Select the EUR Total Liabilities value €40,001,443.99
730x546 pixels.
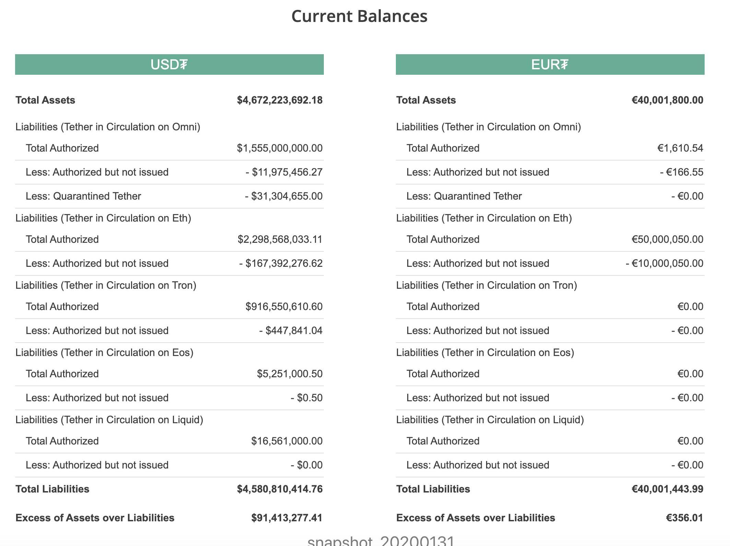[x=667, y=489]
